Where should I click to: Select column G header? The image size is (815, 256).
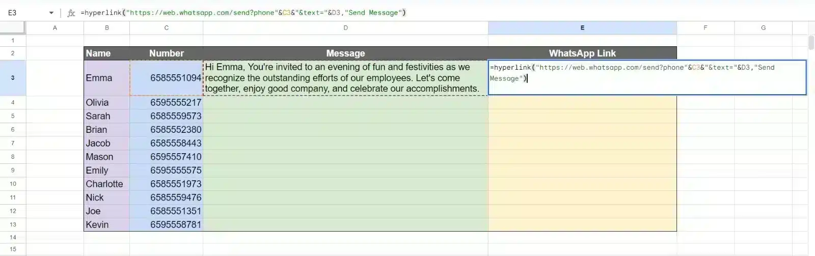(763, 28)
